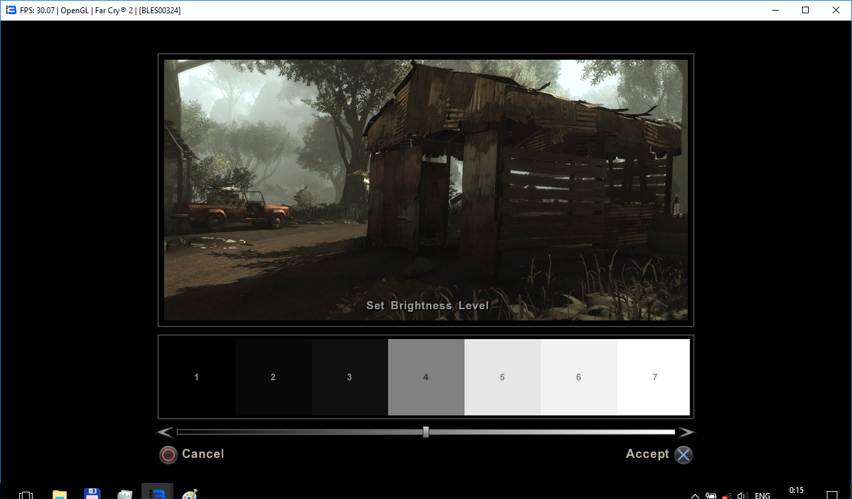
Task: Click the jungle shack preview image
Action: (426, 190)
